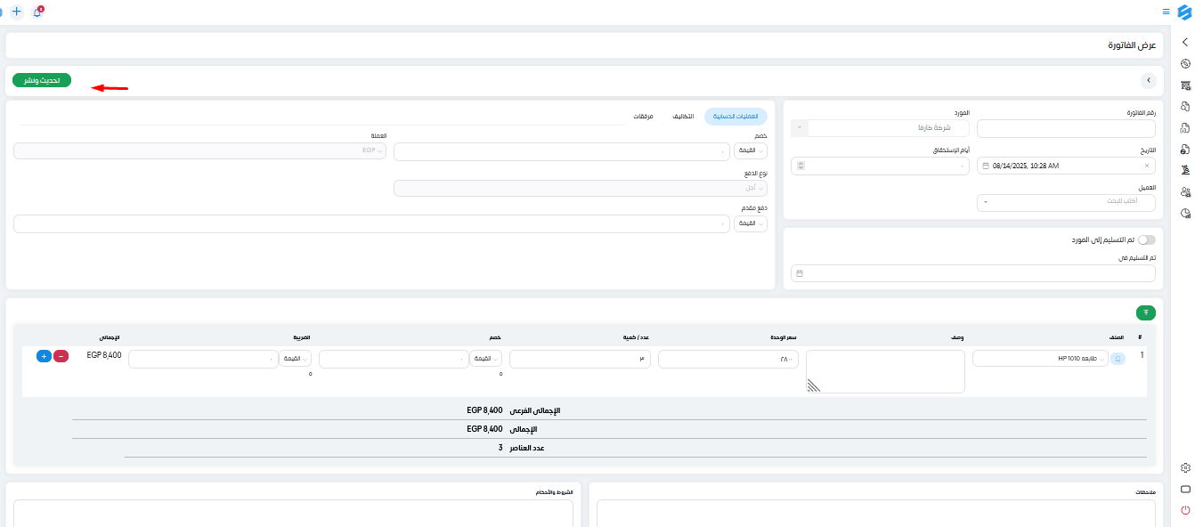The height and width of the screenshot is (527, 1195).
Task: Click calendar icon in تم التسليم في field
Action: (800, 273)
